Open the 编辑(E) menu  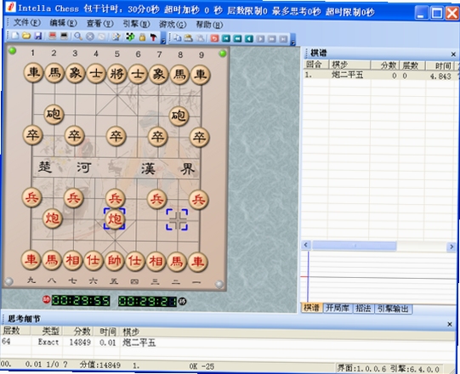click(x=63, y=23)
